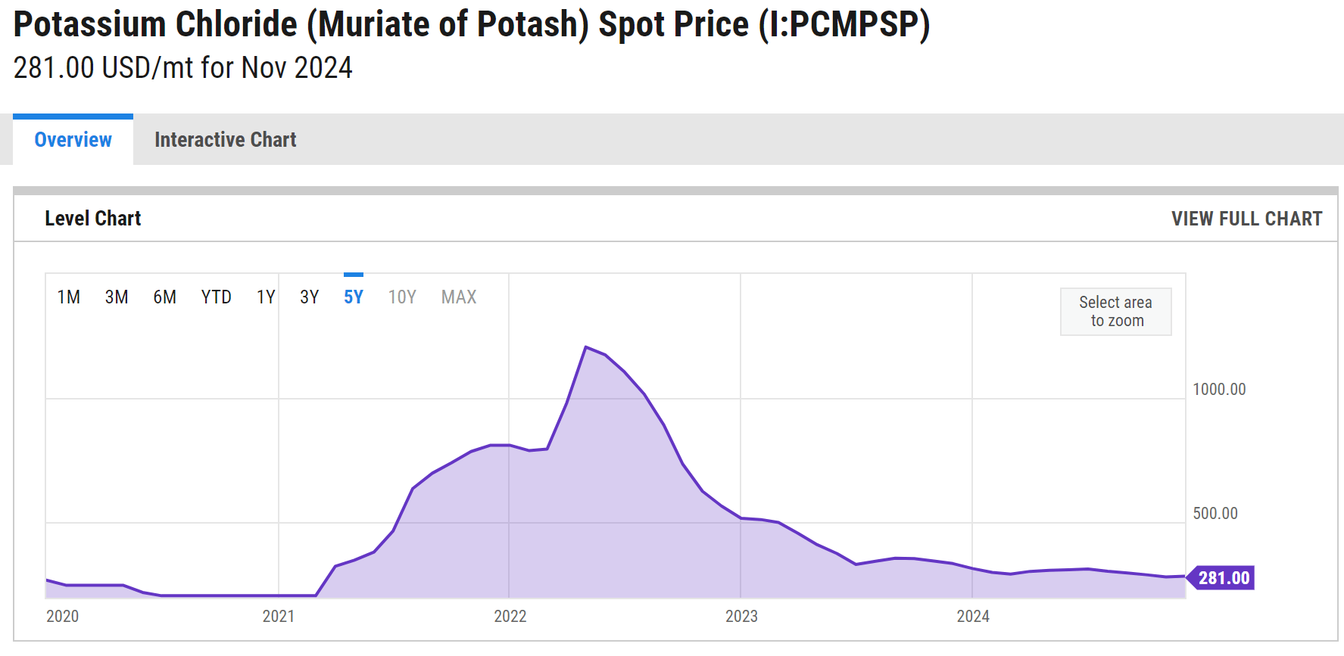Click the 281.00 price marker
The width and height of the screenshot is (1344, 656).
coord(1223,577)
